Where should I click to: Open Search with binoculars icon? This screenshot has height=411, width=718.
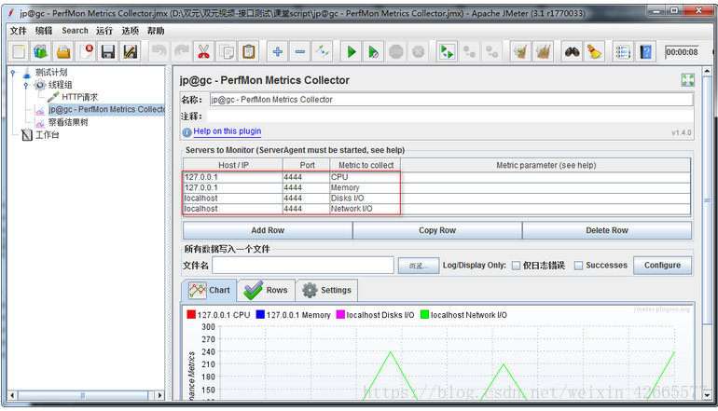[572, 51]
